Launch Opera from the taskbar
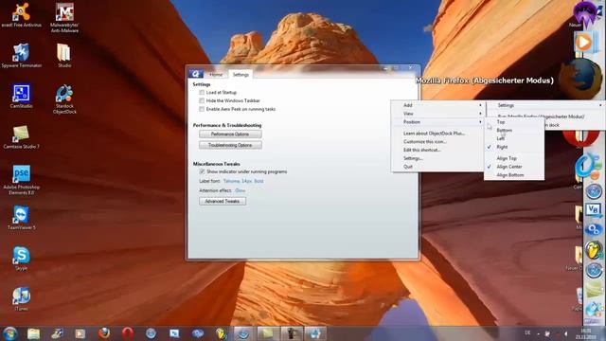Image resolution: width=606 pixels, height=341 pixels. [x=128, y=333]
